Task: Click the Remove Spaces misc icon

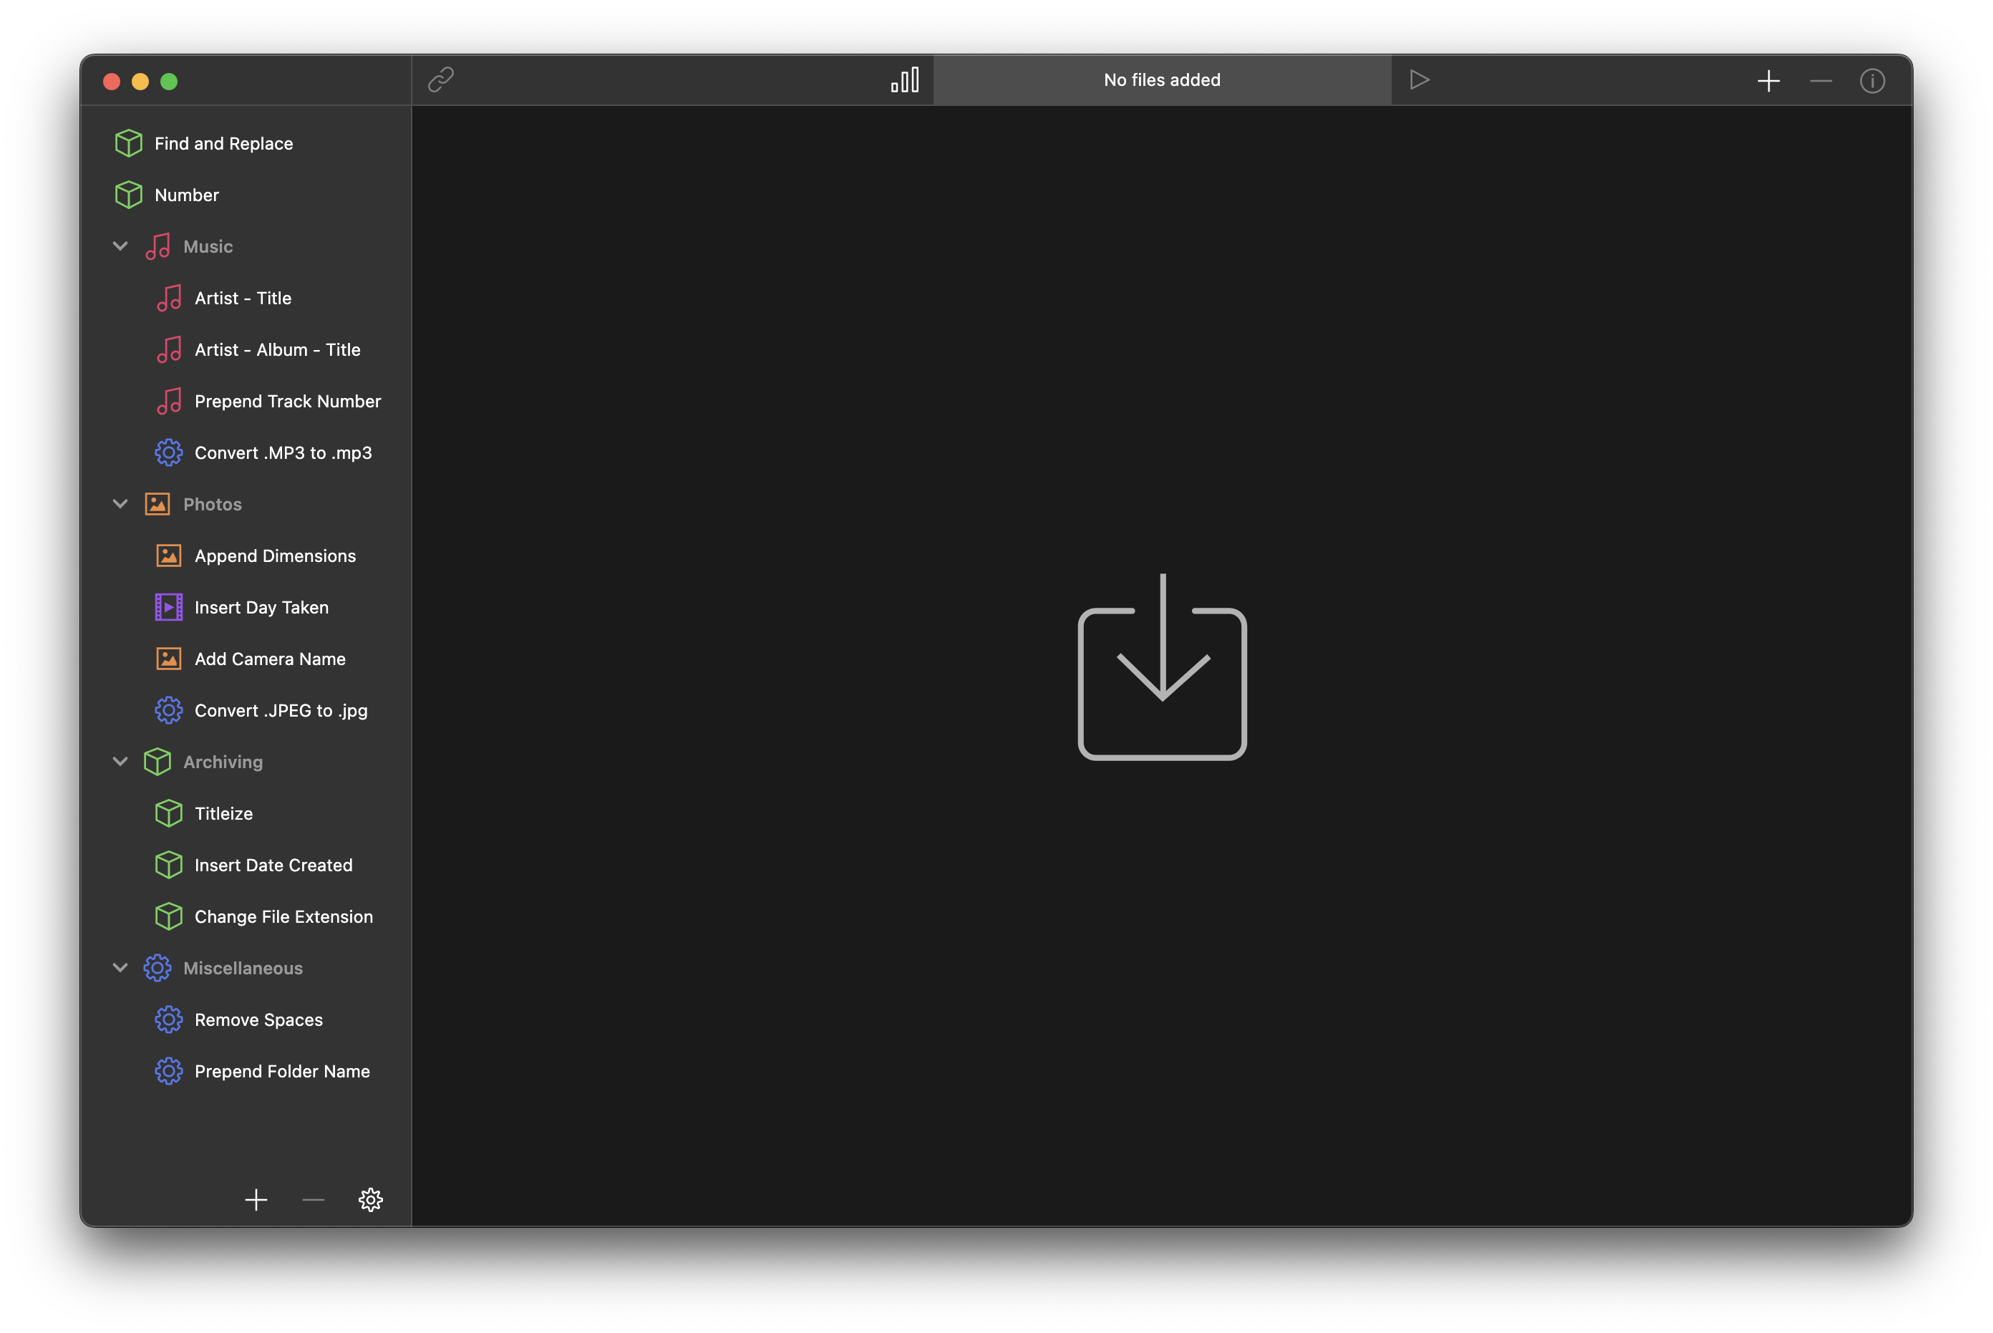Action: point(168,1019)
